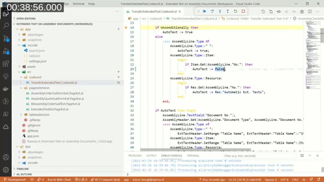
Task: Switch to the Debug Console tab
Action: 171,156
